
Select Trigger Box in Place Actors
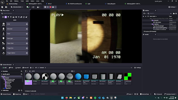(15, 48)
